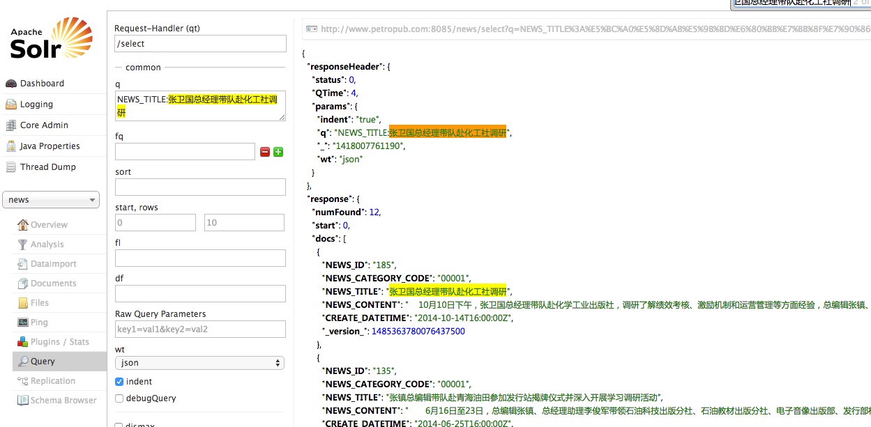Open Thread Dump icon
This screenshot has height=427, width=871.
click(x=11, y=167)
